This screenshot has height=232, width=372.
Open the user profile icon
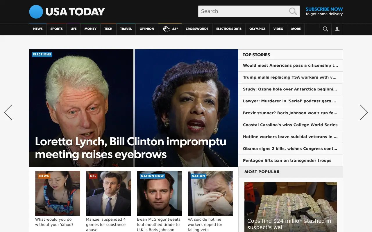tap(337, 29)
